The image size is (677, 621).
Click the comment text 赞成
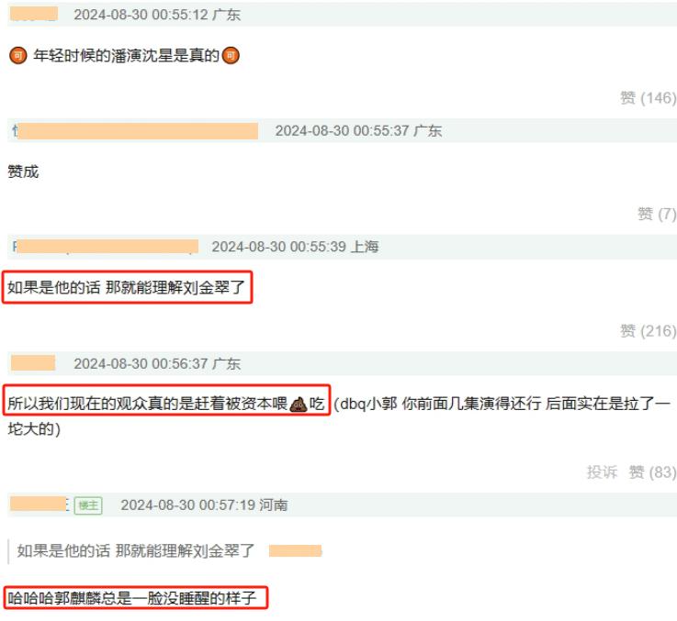click(x=23, y=172)
